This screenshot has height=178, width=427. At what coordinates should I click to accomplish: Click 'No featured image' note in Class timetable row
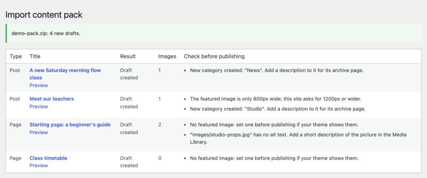point(274,158)
